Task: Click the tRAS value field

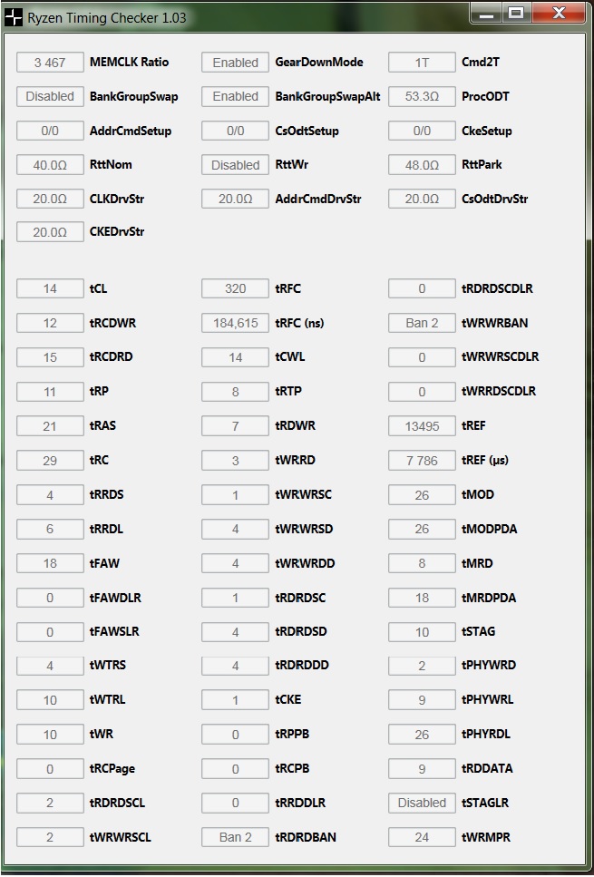Action: [x=50, y=426]
